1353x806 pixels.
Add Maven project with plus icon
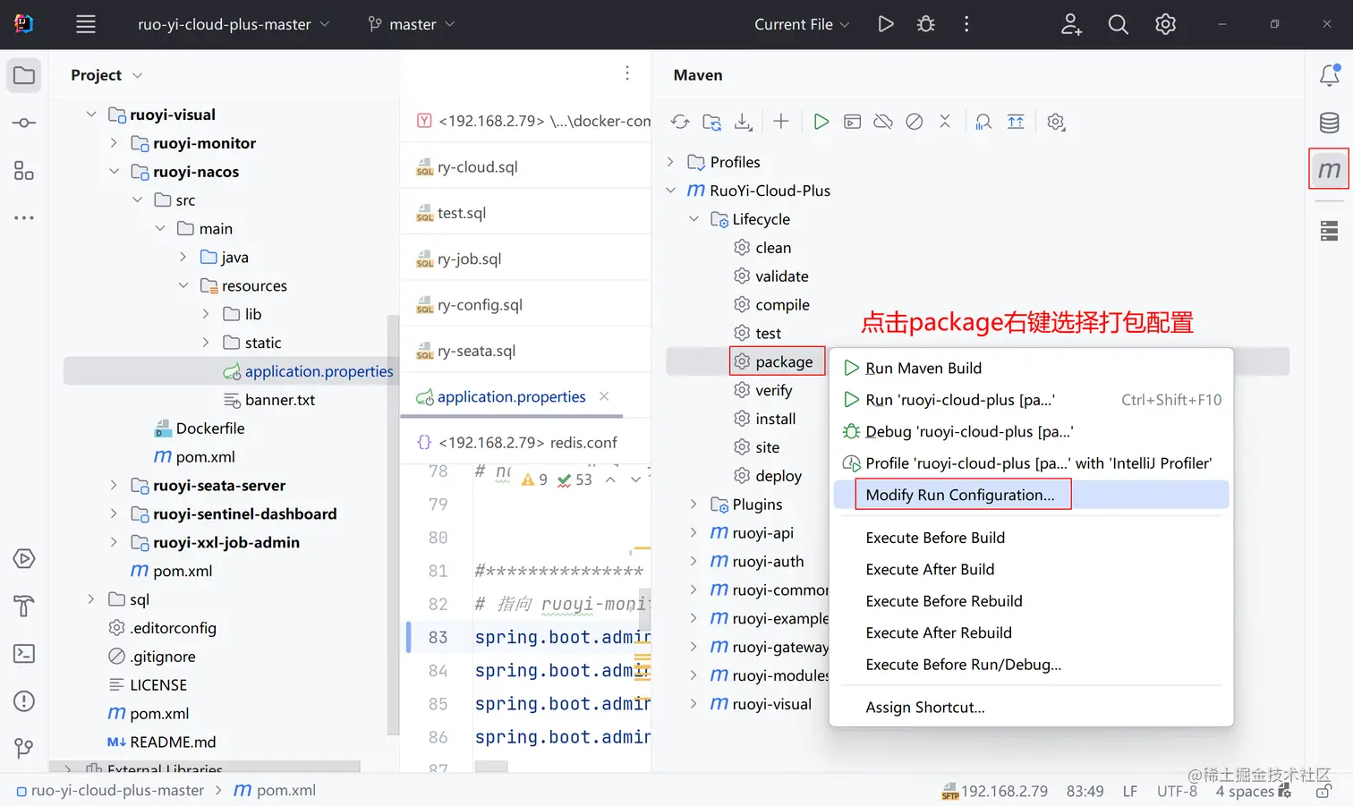tap(781, 122)
